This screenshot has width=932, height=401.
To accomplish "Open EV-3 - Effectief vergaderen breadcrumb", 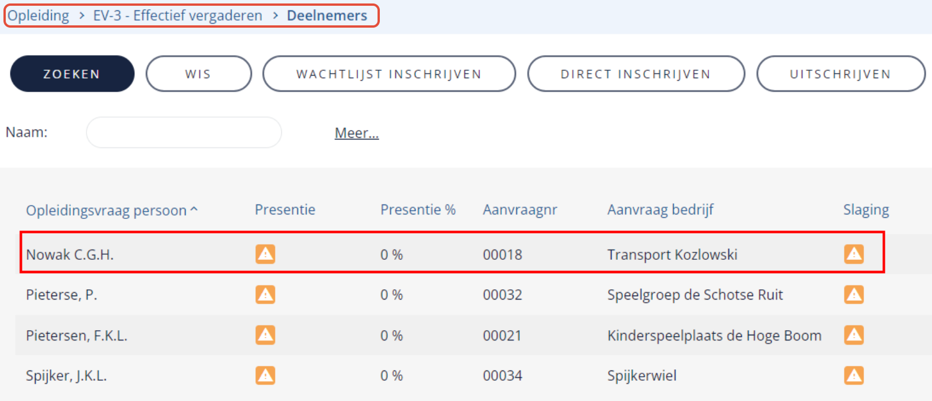I will 178,16.
